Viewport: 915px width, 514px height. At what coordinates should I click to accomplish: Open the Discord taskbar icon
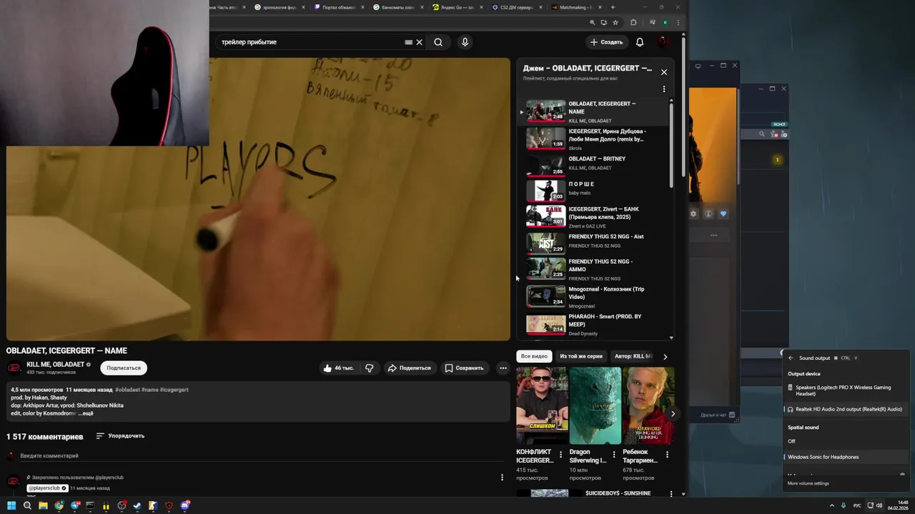pyautogui.click(x=185, y=506)
